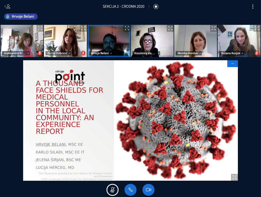Click the Hrvoje Belani talking indicator
The width and height of the screenshot is (261, 197).
(21, 17)
